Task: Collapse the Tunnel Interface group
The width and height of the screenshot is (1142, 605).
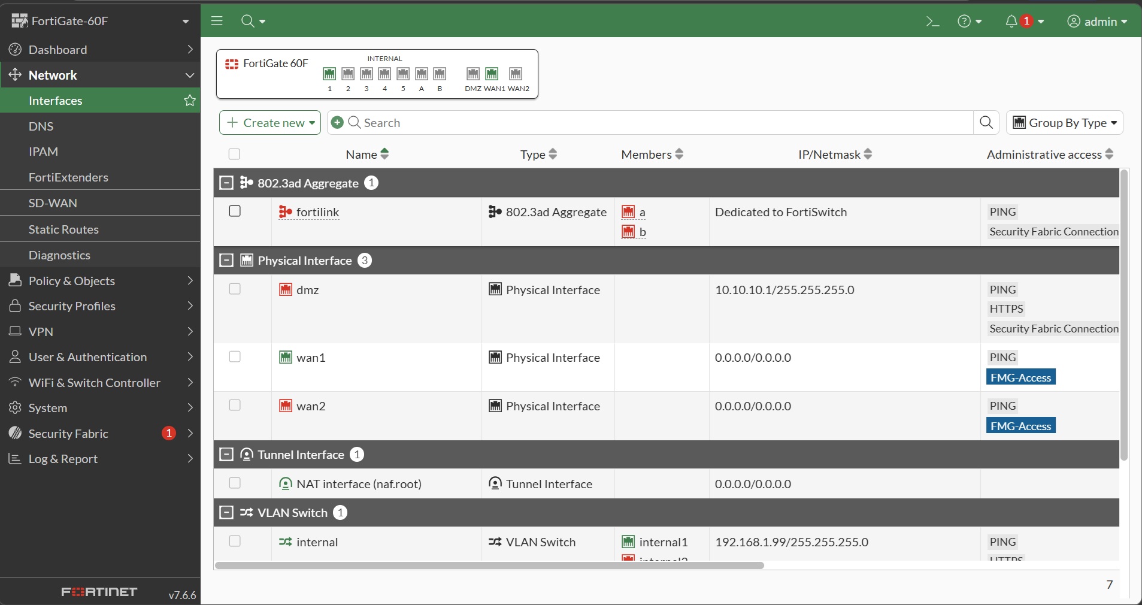Action: (x=226, y=455)
